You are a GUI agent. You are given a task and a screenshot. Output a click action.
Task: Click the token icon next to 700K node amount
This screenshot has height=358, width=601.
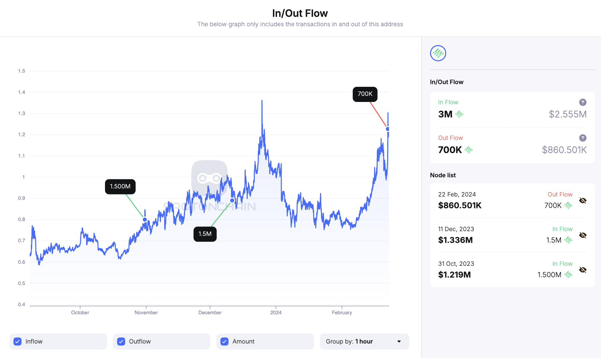568,205
